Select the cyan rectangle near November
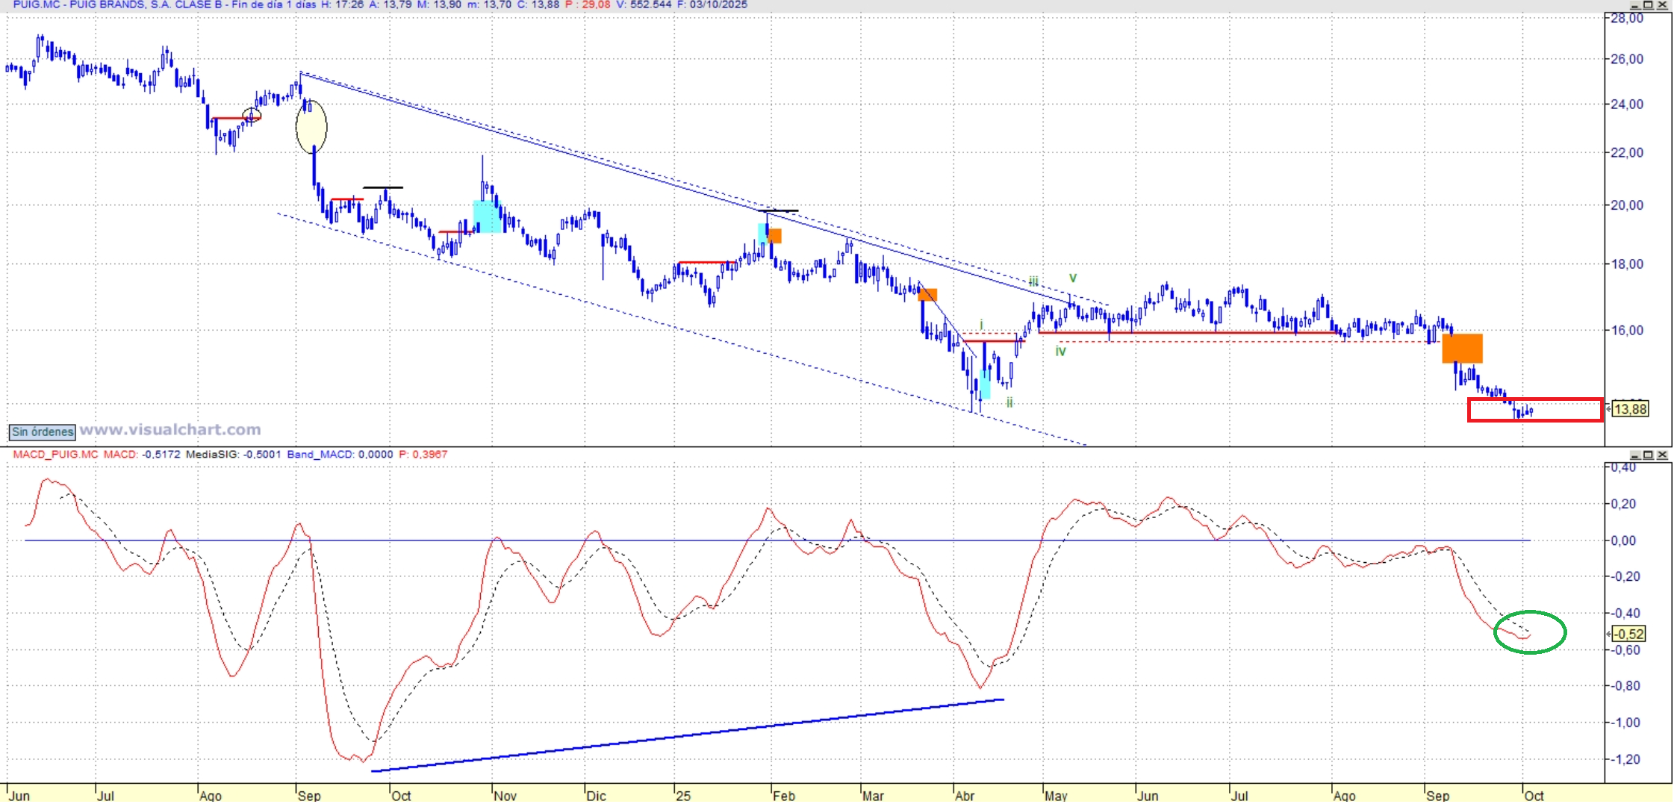 click(x=488, y=216)
